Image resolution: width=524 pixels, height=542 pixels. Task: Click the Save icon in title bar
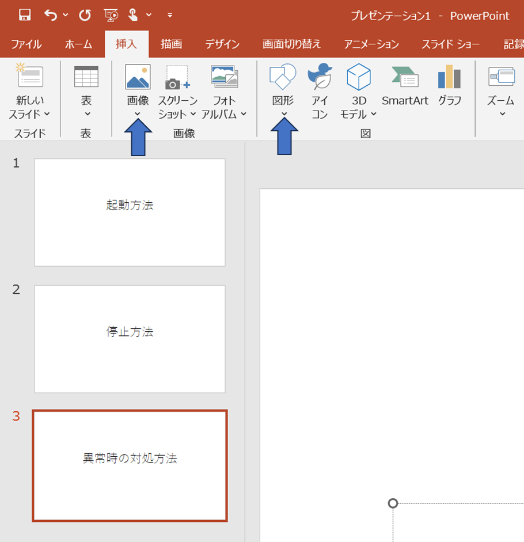[x=25, y=15]
